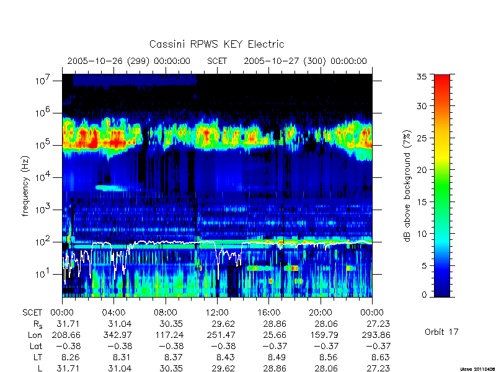Click the 'dB above background (7%)' label
The image size is (496, 372).
point(407,186)
